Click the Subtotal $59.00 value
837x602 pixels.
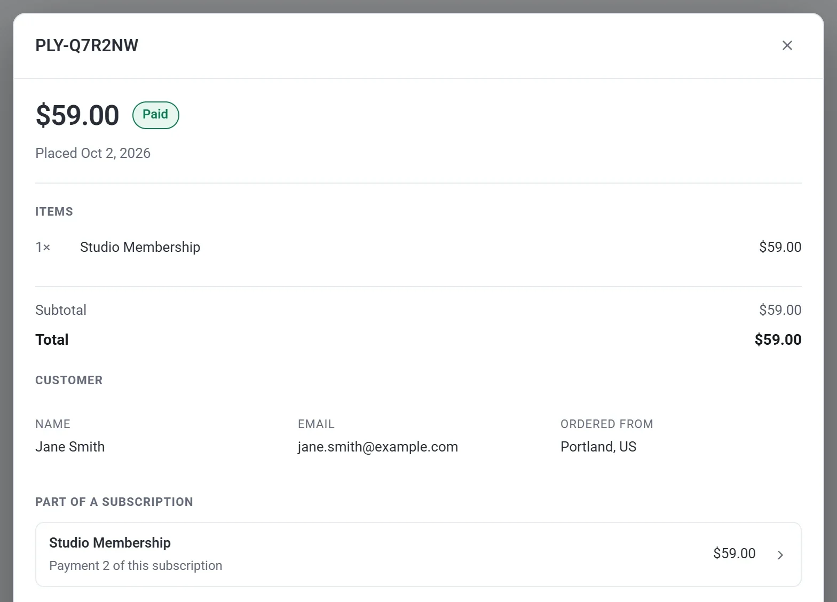pos(780,310)
